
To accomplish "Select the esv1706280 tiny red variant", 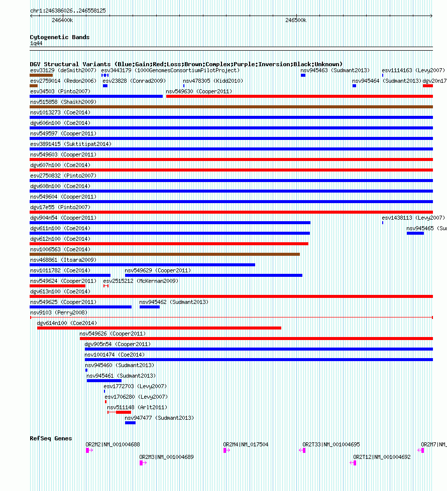I will (x=105, y=402).
